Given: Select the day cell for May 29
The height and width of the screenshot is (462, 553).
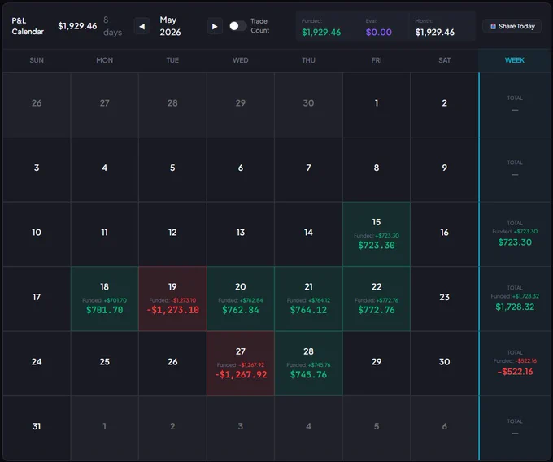Looking at the screenshot, I should pyautogui.click(x=377, y=364).
